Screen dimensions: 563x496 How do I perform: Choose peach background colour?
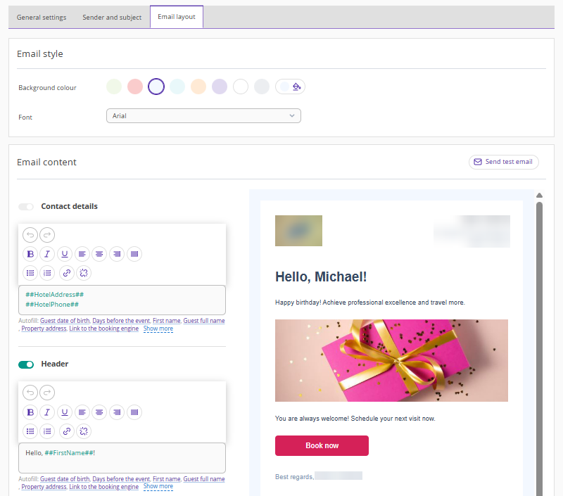click(198, 87)
